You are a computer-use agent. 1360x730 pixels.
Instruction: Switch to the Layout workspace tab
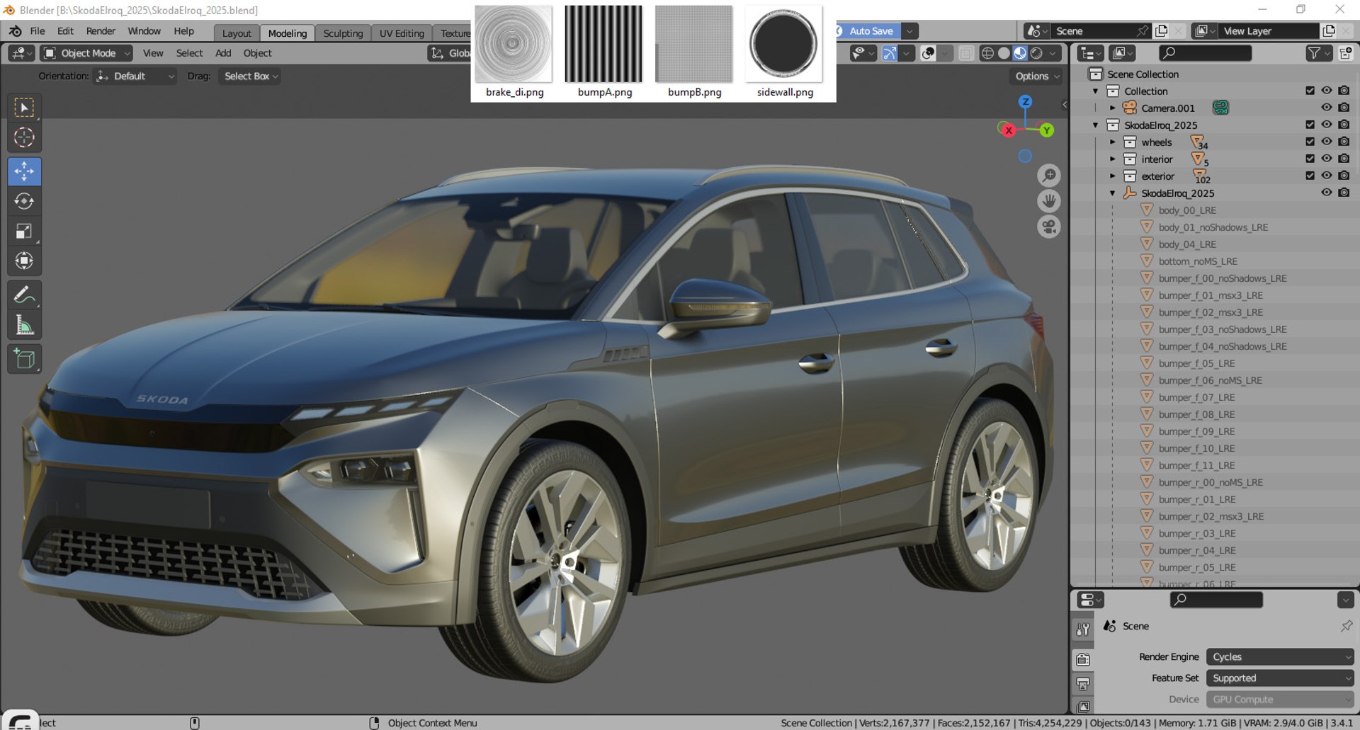click(x=237, y=33)
